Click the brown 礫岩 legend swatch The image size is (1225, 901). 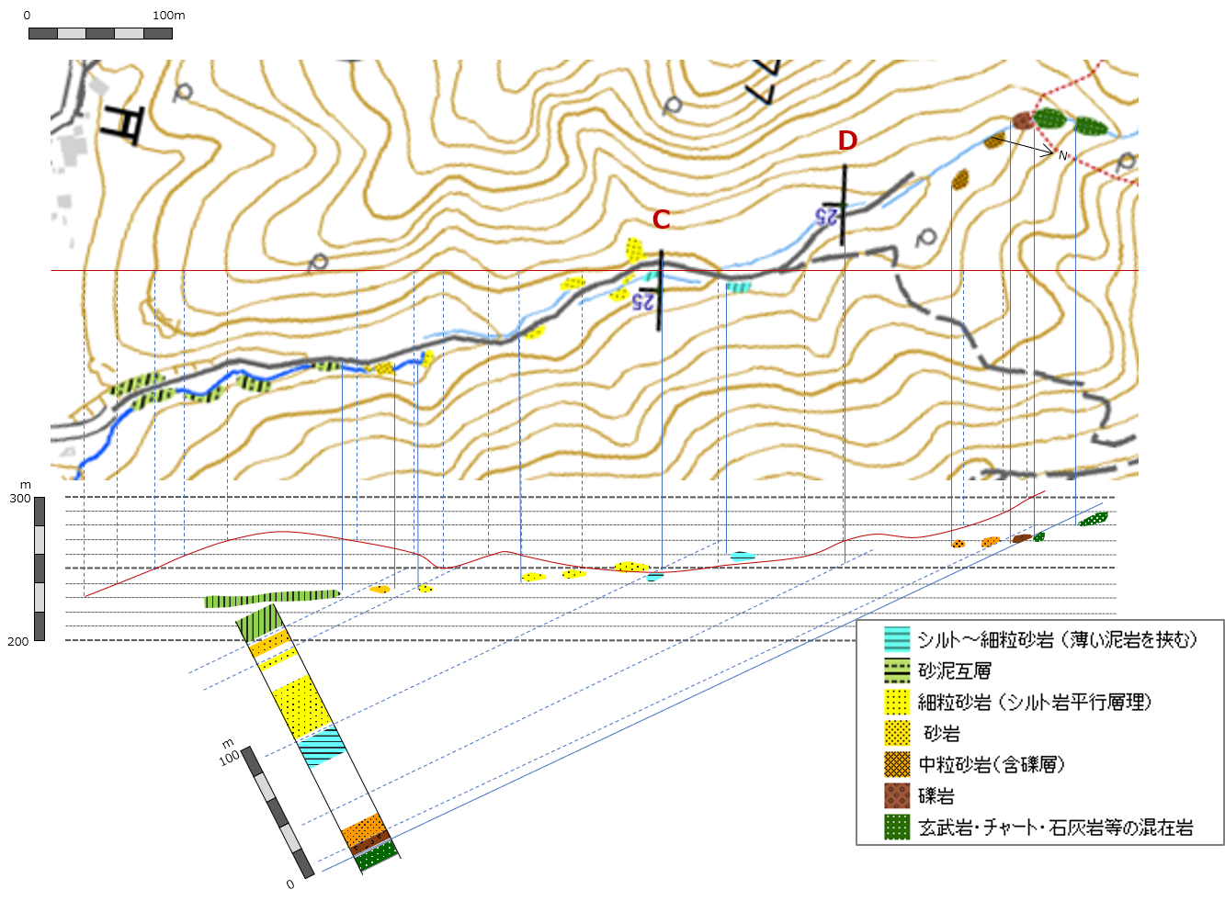[897, 795]
